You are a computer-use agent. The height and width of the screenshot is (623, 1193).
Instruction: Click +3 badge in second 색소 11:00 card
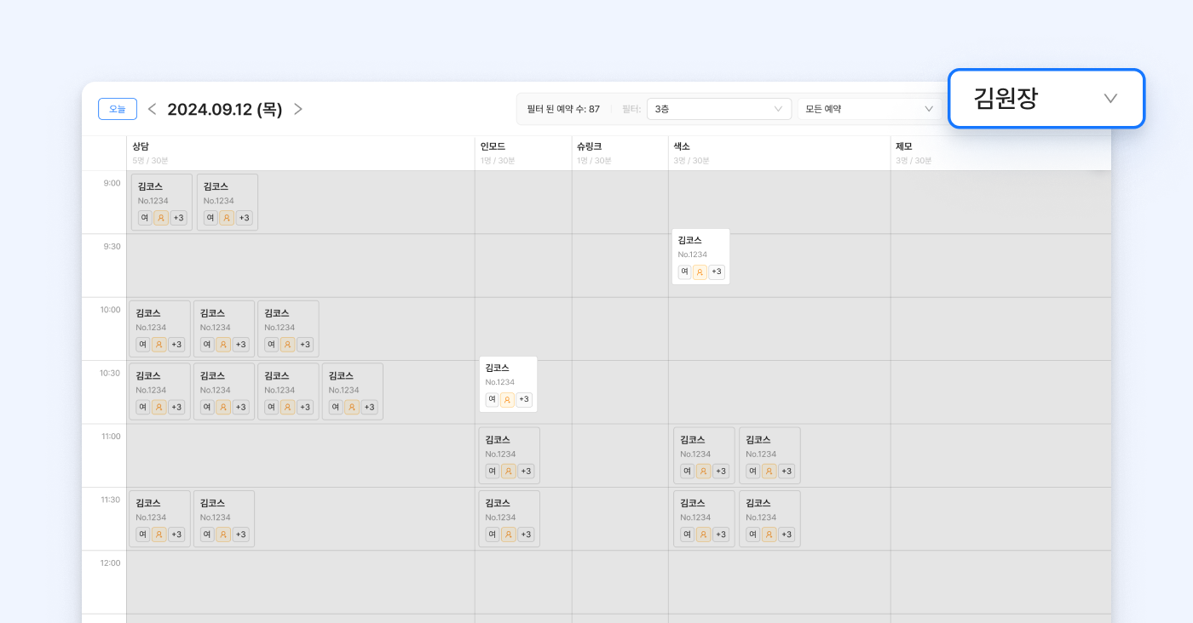[x=787, y=472]
